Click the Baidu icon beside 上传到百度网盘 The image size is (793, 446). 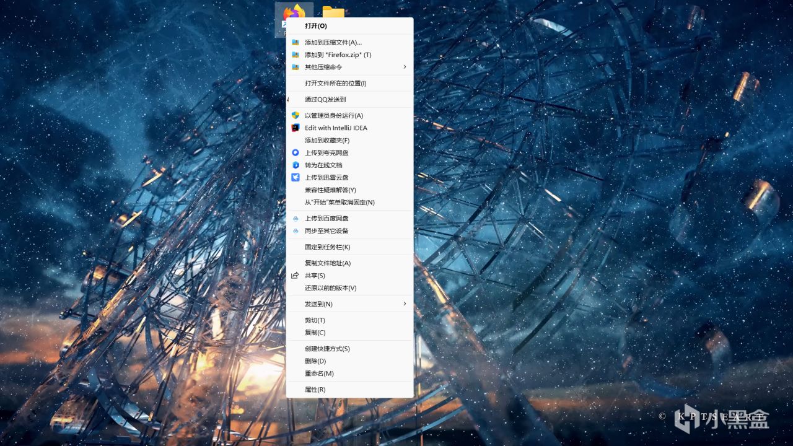point(296,219)
